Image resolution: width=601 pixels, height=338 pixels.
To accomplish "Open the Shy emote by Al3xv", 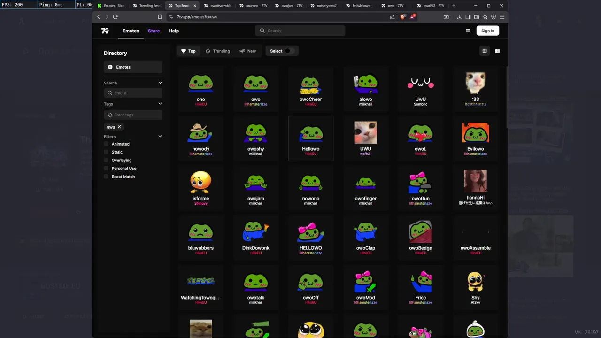I will tap(475, 287).
